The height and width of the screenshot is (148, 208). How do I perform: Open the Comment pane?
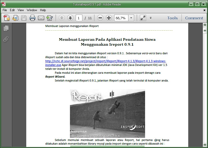[194, 18]
